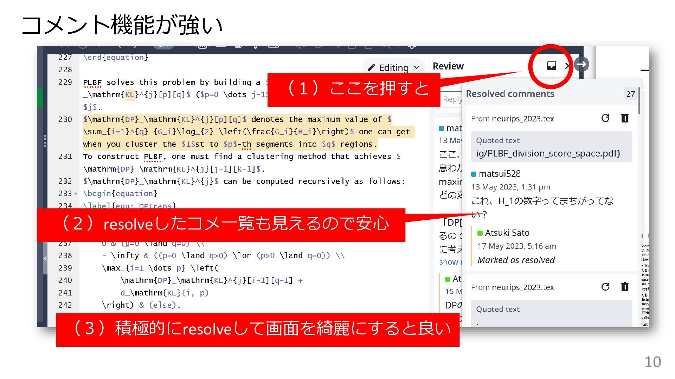Screen dimensions: 675x379
Task: Reopen the PLBF_division_score_space.pdf comment thread
Action: coord(605,118)
